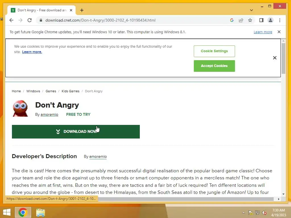Open a new browser tab
The height and width of the screenshot is (218, 291).
click(82, 10)
